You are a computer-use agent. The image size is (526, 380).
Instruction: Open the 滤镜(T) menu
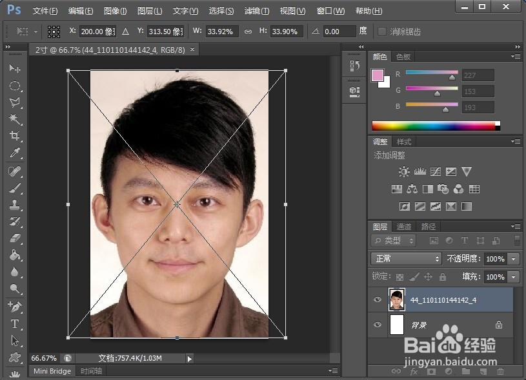(x=257, y=11)
